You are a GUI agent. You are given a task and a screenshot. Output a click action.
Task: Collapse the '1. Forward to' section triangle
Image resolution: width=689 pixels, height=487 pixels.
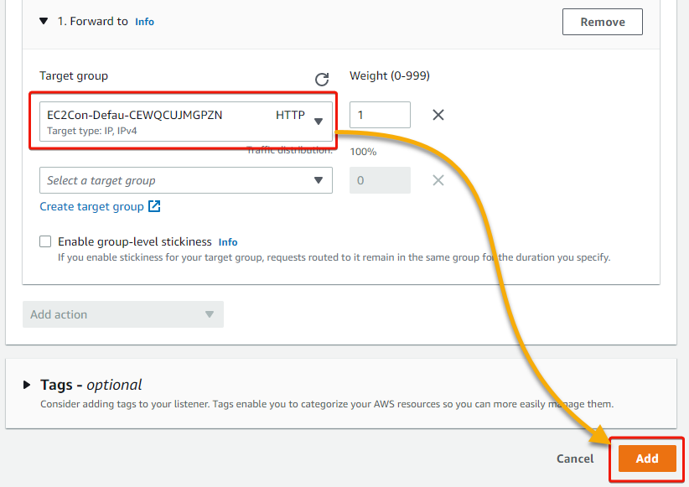pos(44,21)
